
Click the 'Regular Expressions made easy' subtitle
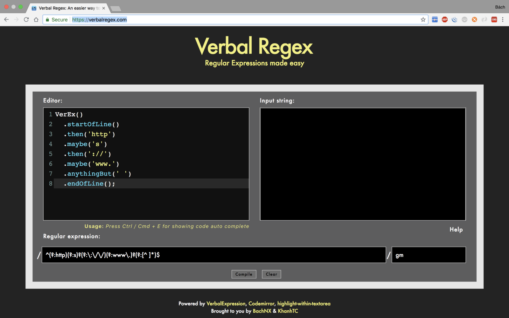coord(254,63)
